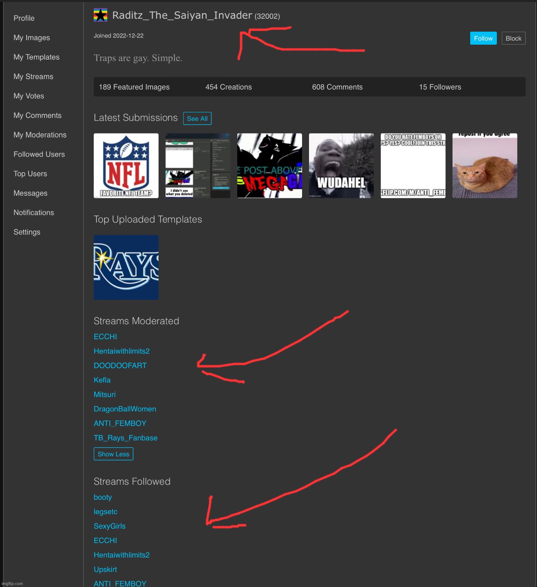Open My Votes
Viewport: 537px width, 587px height.
click(29, 96)
